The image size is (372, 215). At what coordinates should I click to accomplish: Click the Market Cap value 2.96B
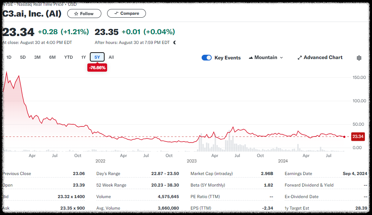pos(267,174)
